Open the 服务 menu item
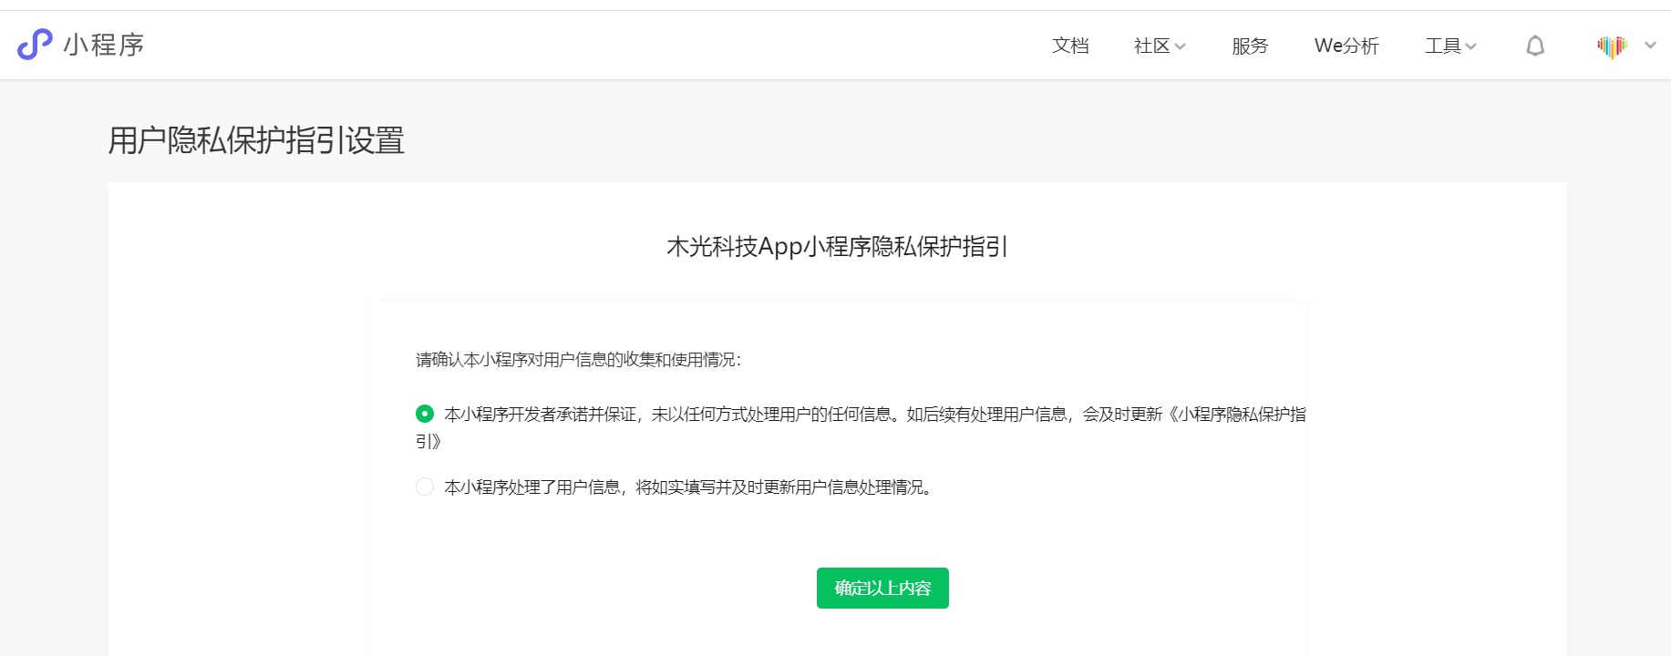 (1250, 46)
